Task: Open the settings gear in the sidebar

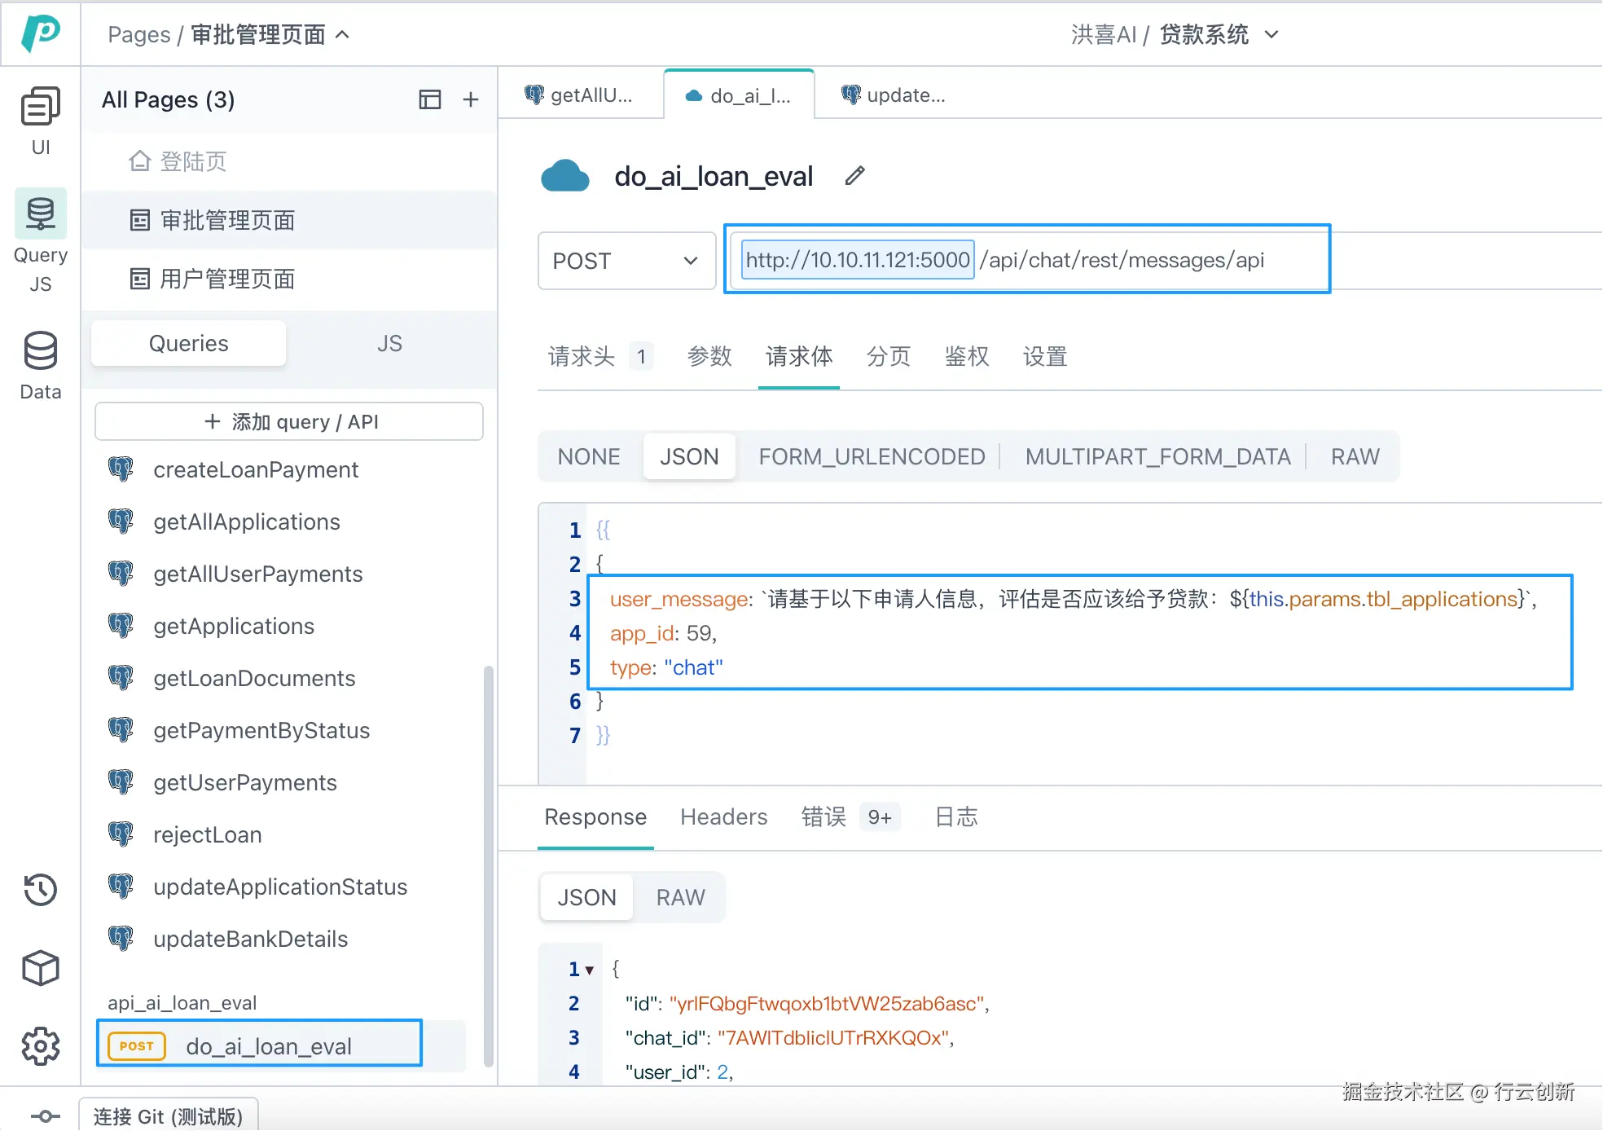Action: 40,1045
